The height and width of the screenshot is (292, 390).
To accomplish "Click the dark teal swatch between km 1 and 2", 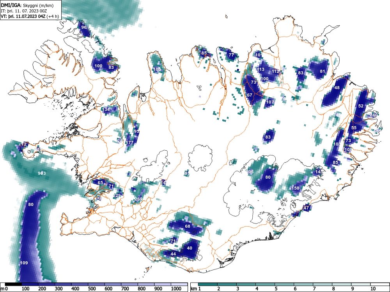I will pos(208,284).
